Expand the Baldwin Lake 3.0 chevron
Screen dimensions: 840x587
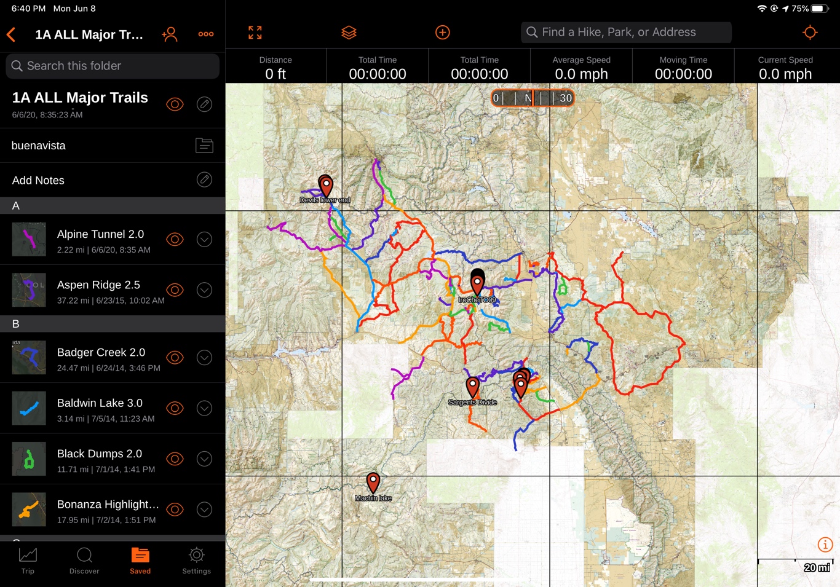204,408
